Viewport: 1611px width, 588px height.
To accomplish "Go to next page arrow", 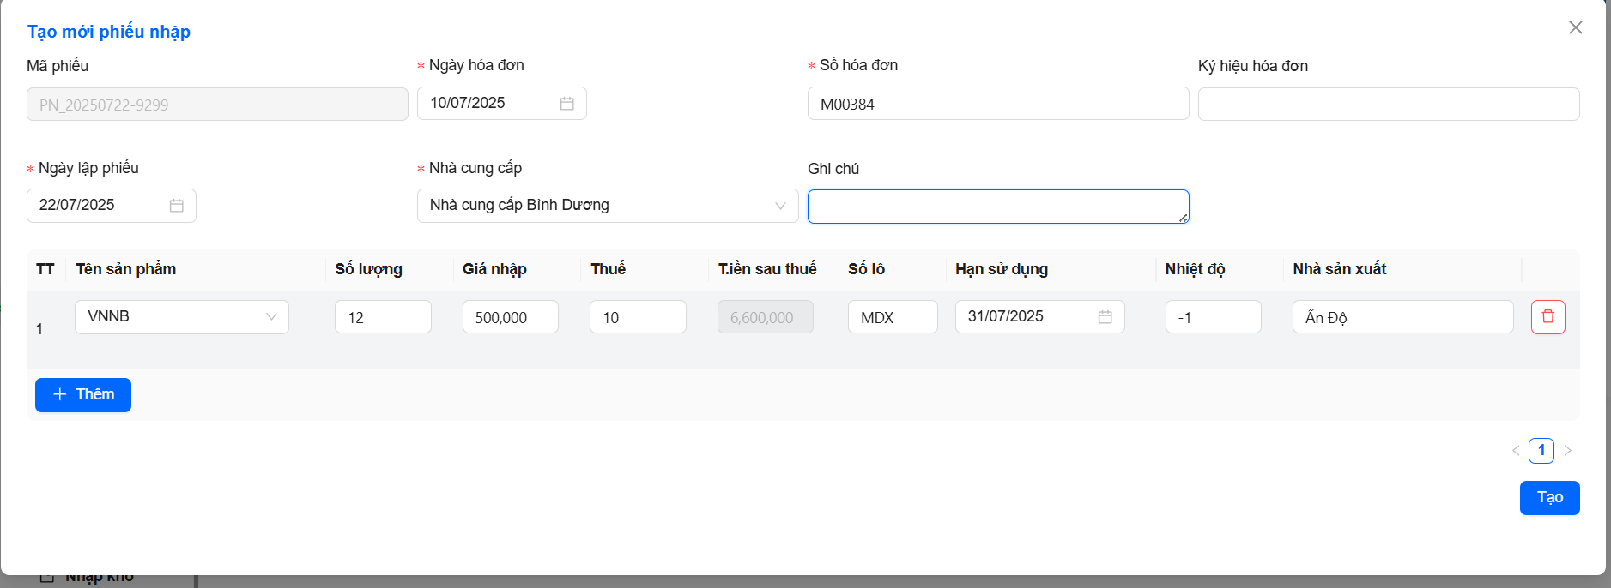I will 1567,451.
